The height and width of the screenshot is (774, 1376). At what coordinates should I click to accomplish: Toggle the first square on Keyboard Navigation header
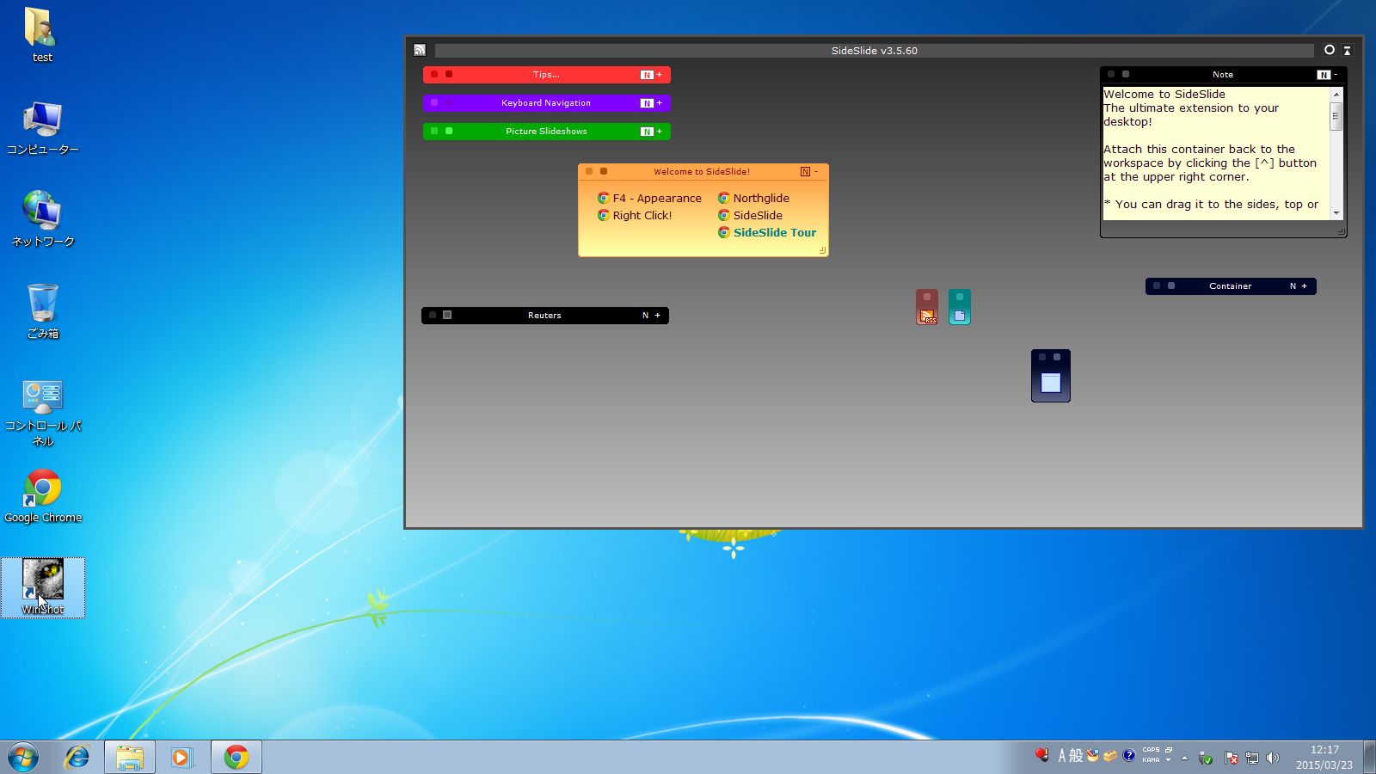coord(434,103)
